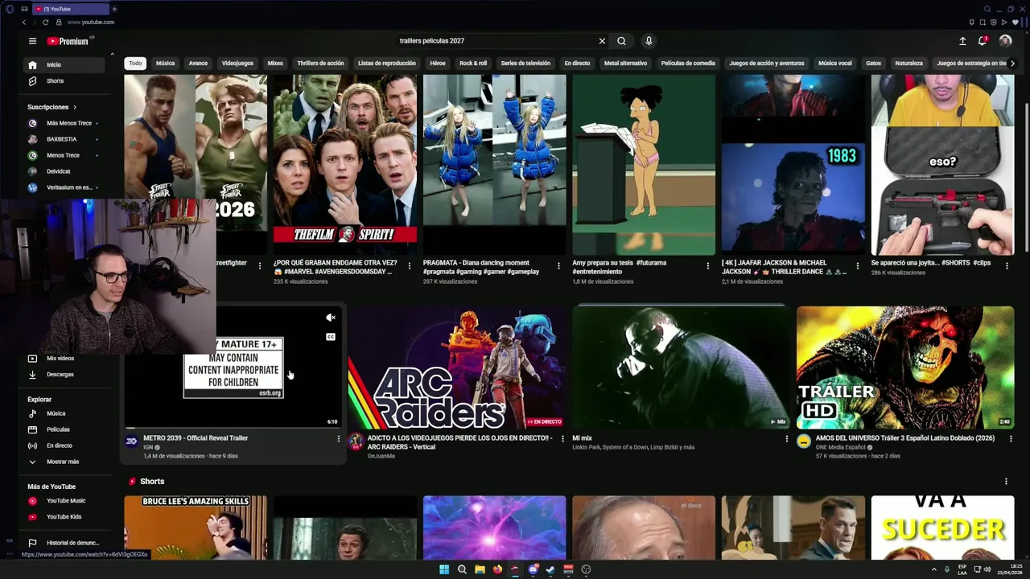Open Música under Explorar

[x=64, y=413]
